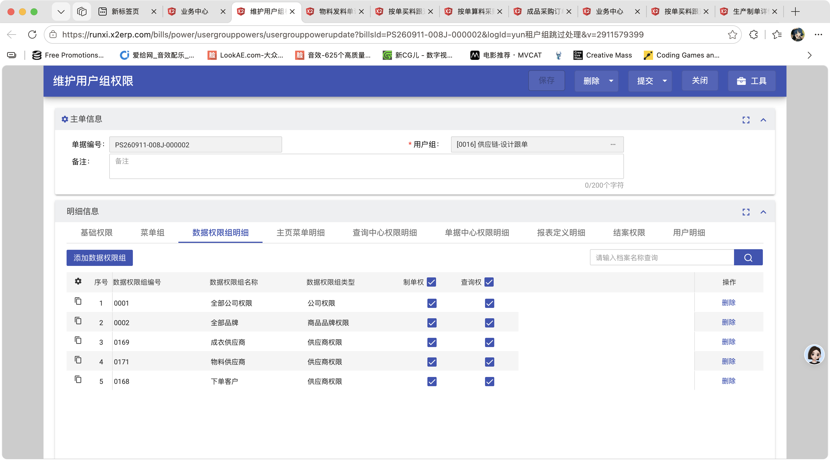Click the 关闭 button
Image resolution: width=830 pixels, height=461 pixels.
[700, 81]
